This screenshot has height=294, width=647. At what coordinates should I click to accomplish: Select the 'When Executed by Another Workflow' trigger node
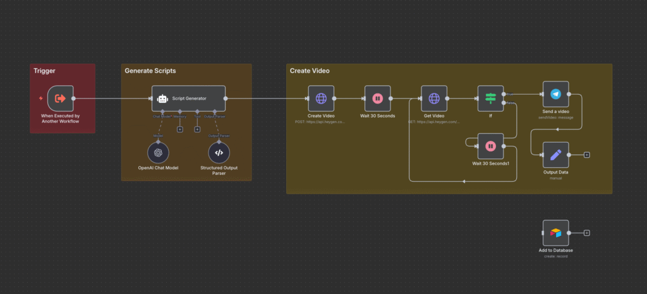click(61, 98)
